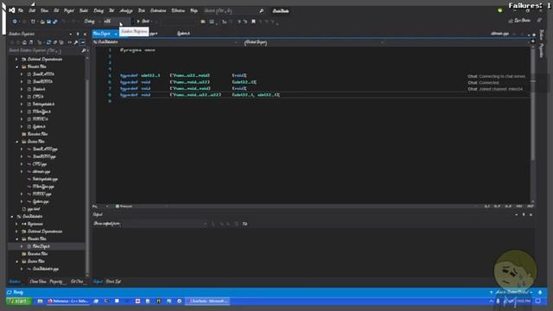Click the Live Share button
This screenshot has width=553, height=311.
point(519,21)
